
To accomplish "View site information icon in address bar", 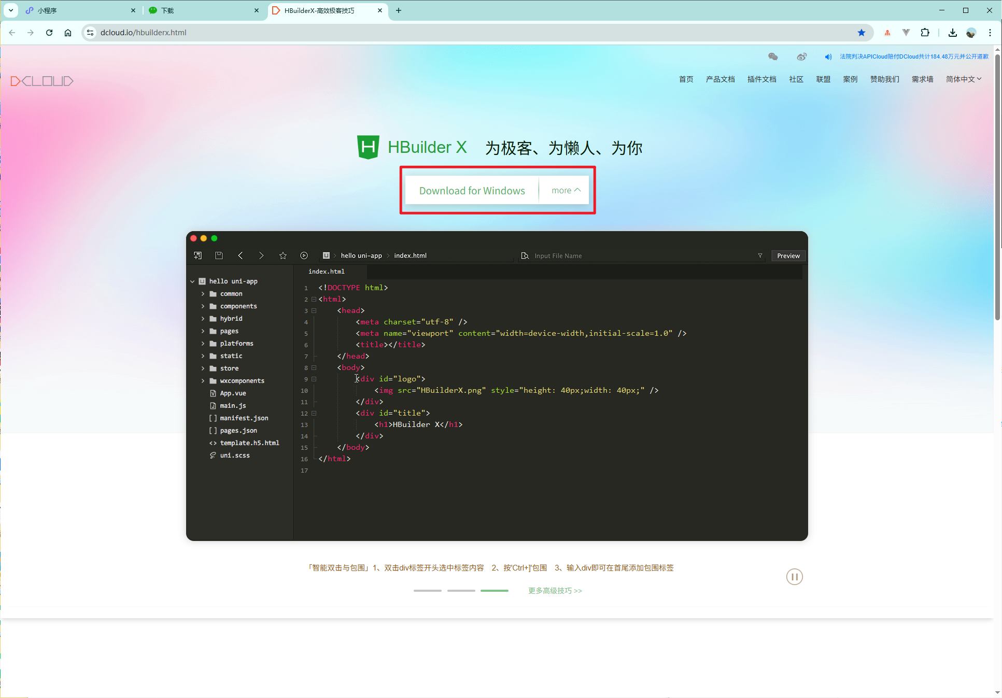I will pyautogui.click(x=90, y=33).
